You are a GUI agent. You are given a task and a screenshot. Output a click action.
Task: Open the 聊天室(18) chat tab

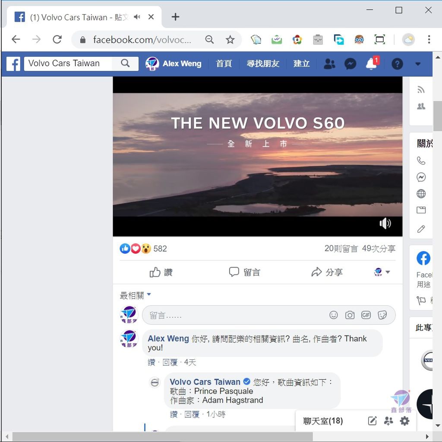(323, 421)
